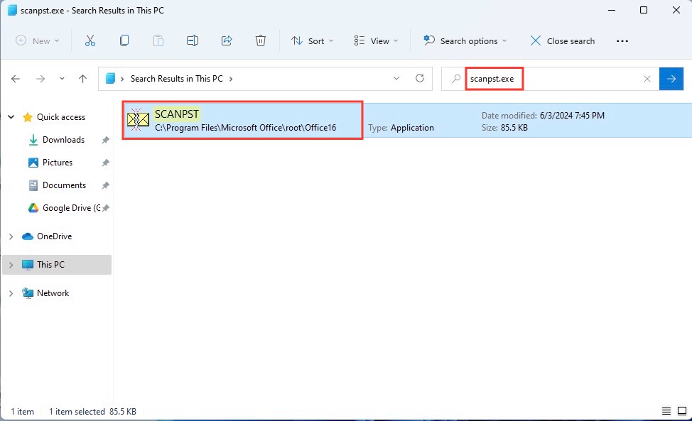Click the Delete trash can icon
This screenshot has height=421, width=692.
pyautogui.click(x=260, y=41)
